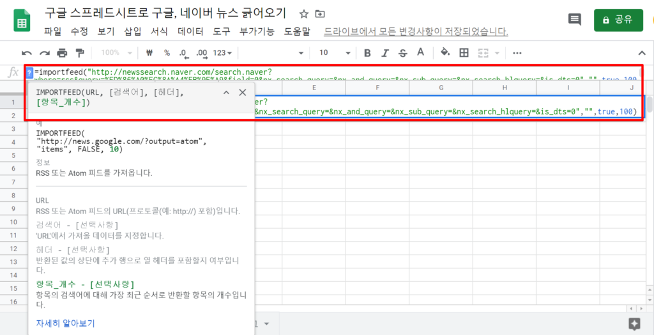Click the saved-to-Drive status link
Viewport: 654px width, 335px height.
(416, 32)
